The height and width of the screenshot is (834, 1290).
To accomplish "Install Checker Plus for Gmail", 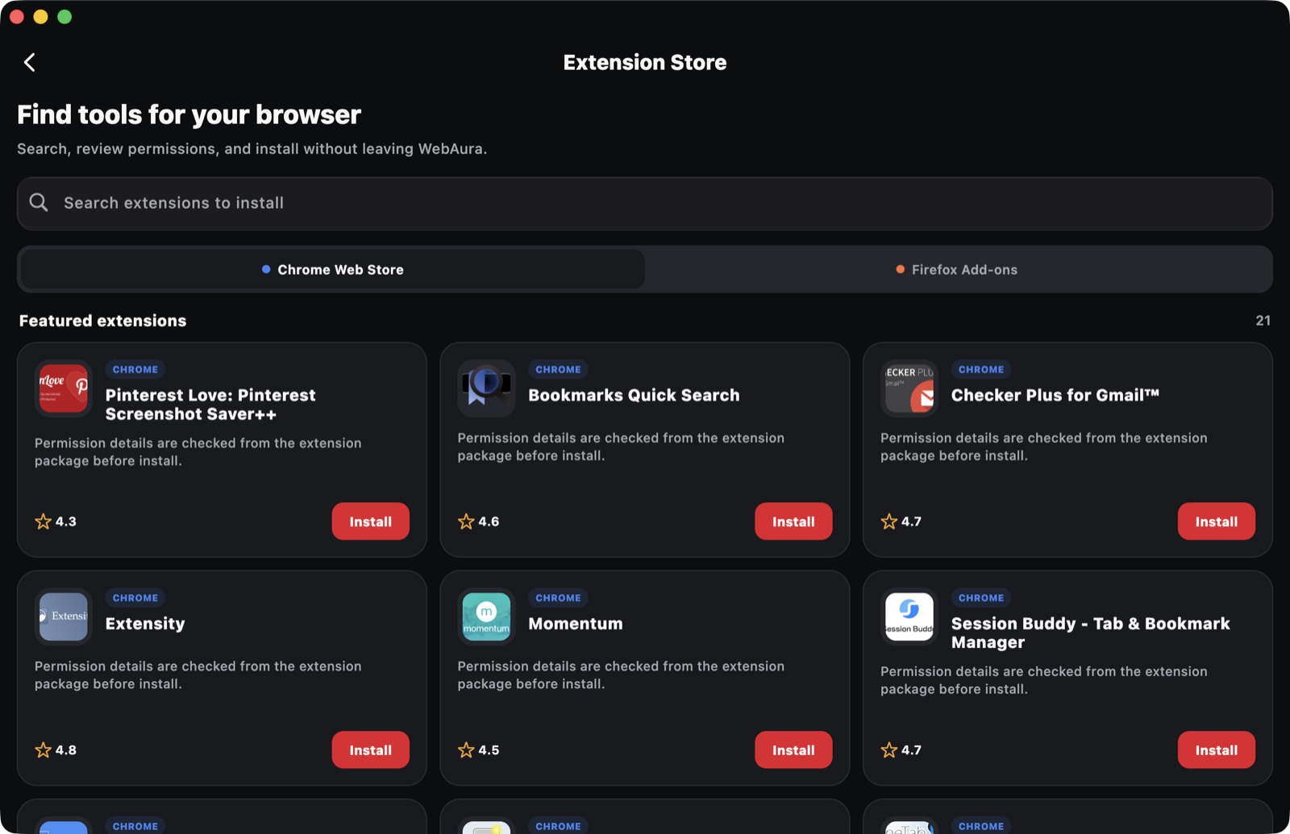I will [1217, 521].
